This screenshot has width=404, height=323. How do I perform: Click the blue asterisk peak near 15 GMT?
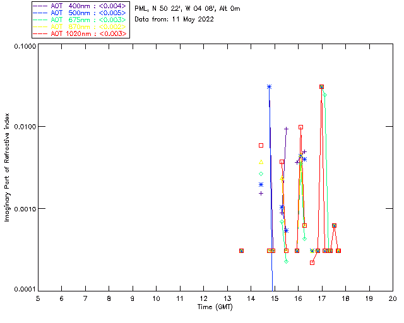point(269,87)
